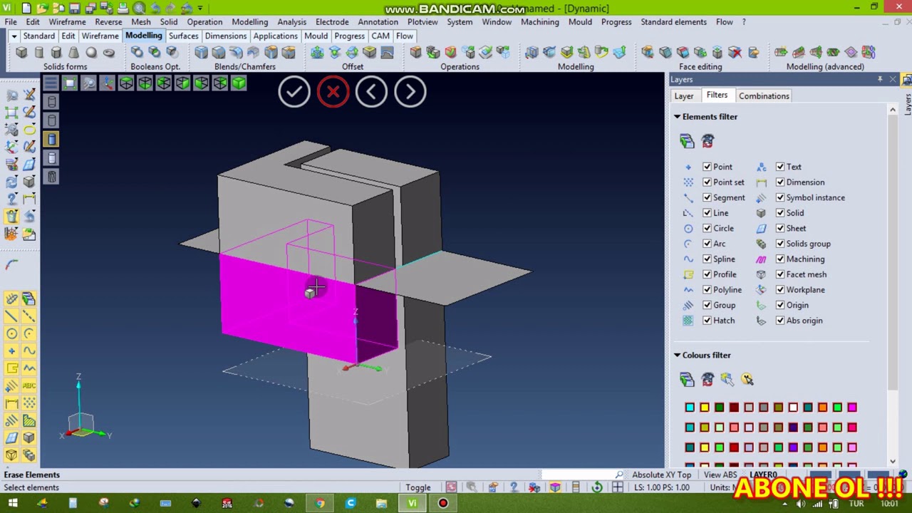This screenshot has width=912, height=513.
Task: Switch to the CAM ribbon tab
Action: [x=380, y=36]
